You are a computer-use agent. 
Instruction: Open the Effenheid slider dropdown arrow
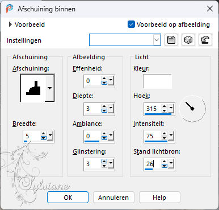(x=111, y=80)
